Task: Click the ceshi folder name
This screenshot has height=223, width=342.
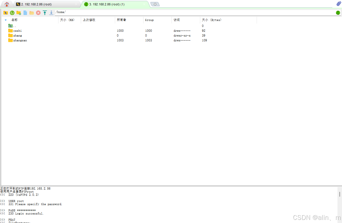Action: [18, 31]
